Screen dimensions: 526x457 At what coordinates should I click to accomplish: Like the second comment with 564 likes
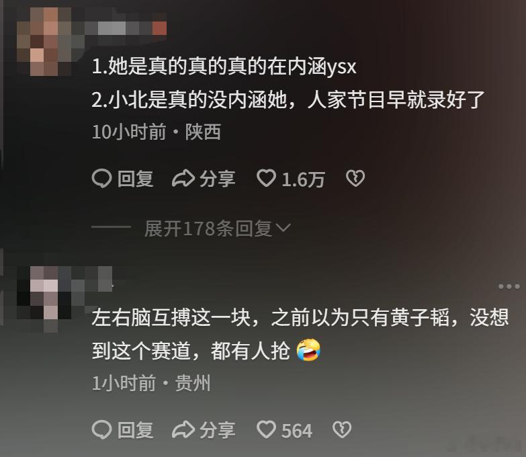coord(266,430)
